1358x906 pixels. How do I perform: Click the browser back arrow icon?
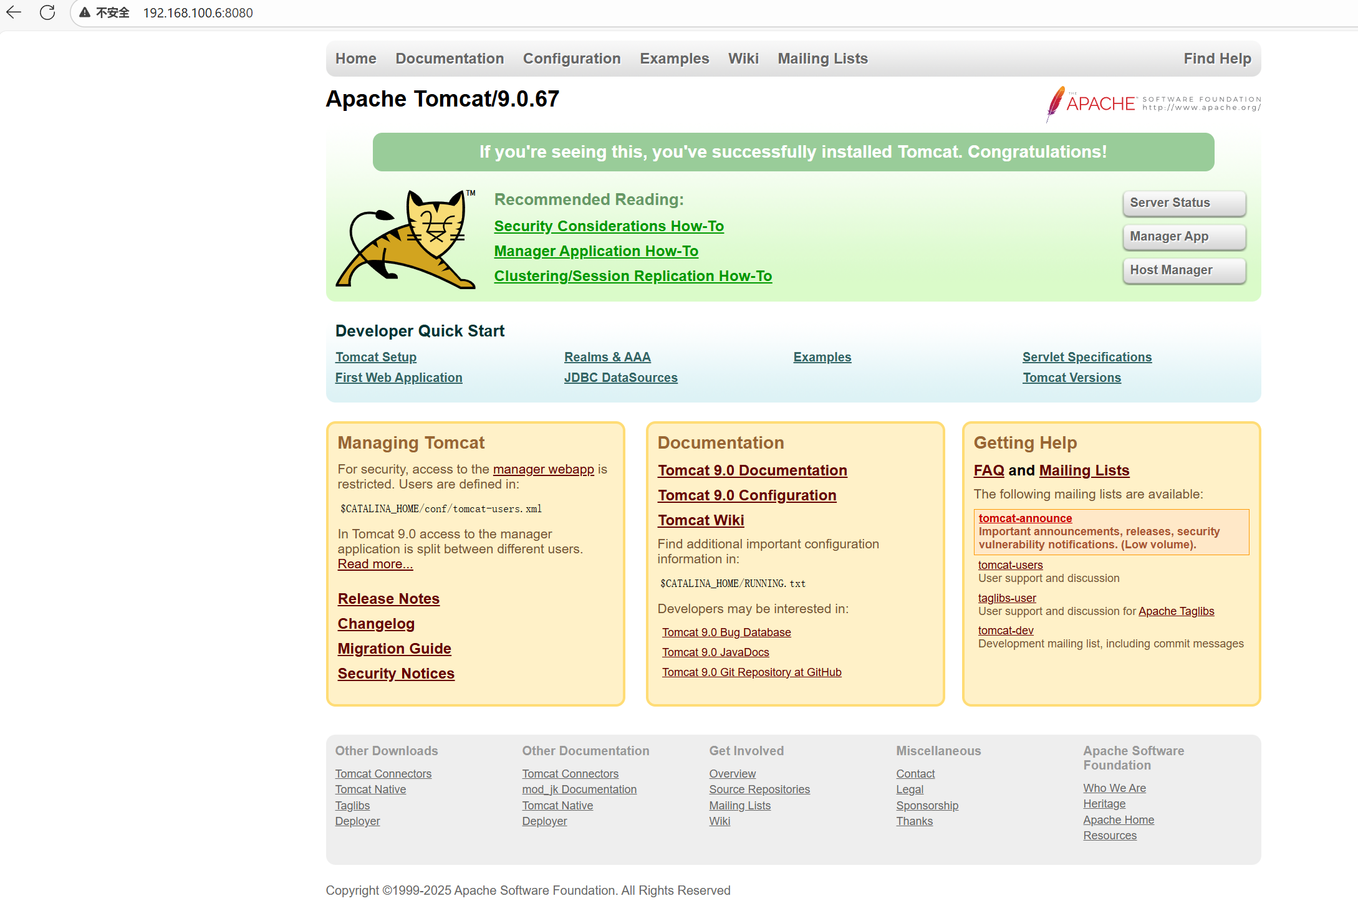click(x=14, y=12)
